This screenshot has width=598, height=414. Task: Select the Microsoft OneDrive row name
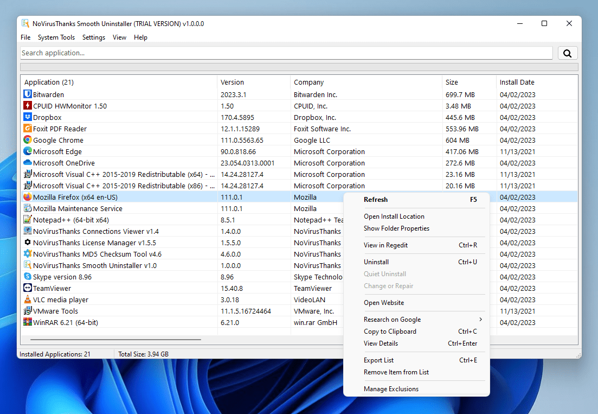pyautogui.click(x=64, y=163)
